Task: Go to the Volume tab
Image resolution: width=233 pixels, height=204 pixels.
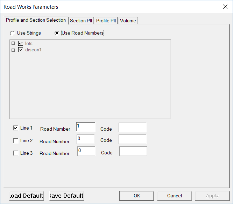Action: pyautogui.click(x=128, y=21)
